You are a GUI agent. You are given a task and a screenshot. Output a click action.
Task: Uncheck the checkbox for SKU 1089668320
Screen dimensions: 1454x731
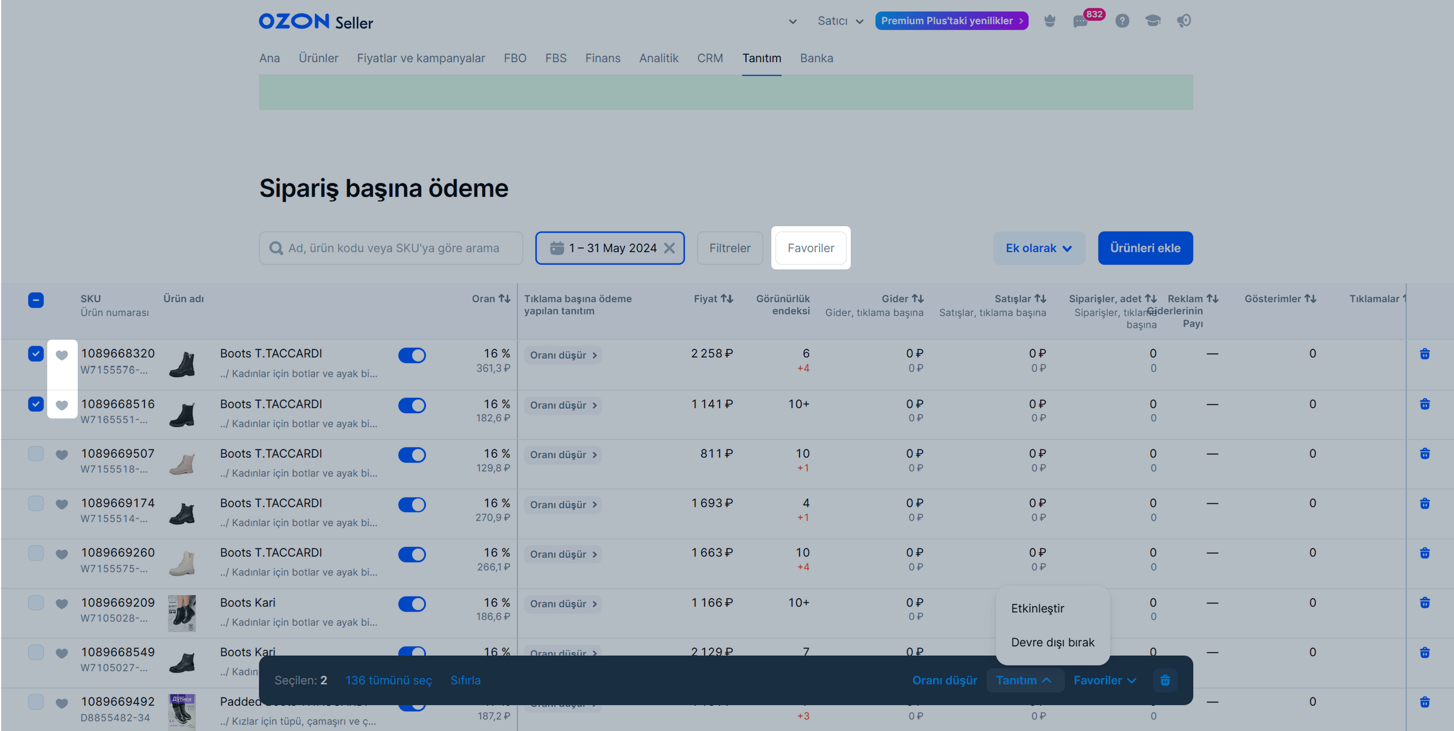tap(36, 354)
